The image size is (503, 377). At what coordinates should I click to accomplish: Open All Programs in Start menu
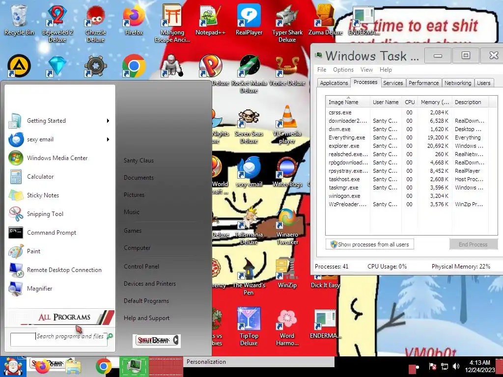(61, 317)
